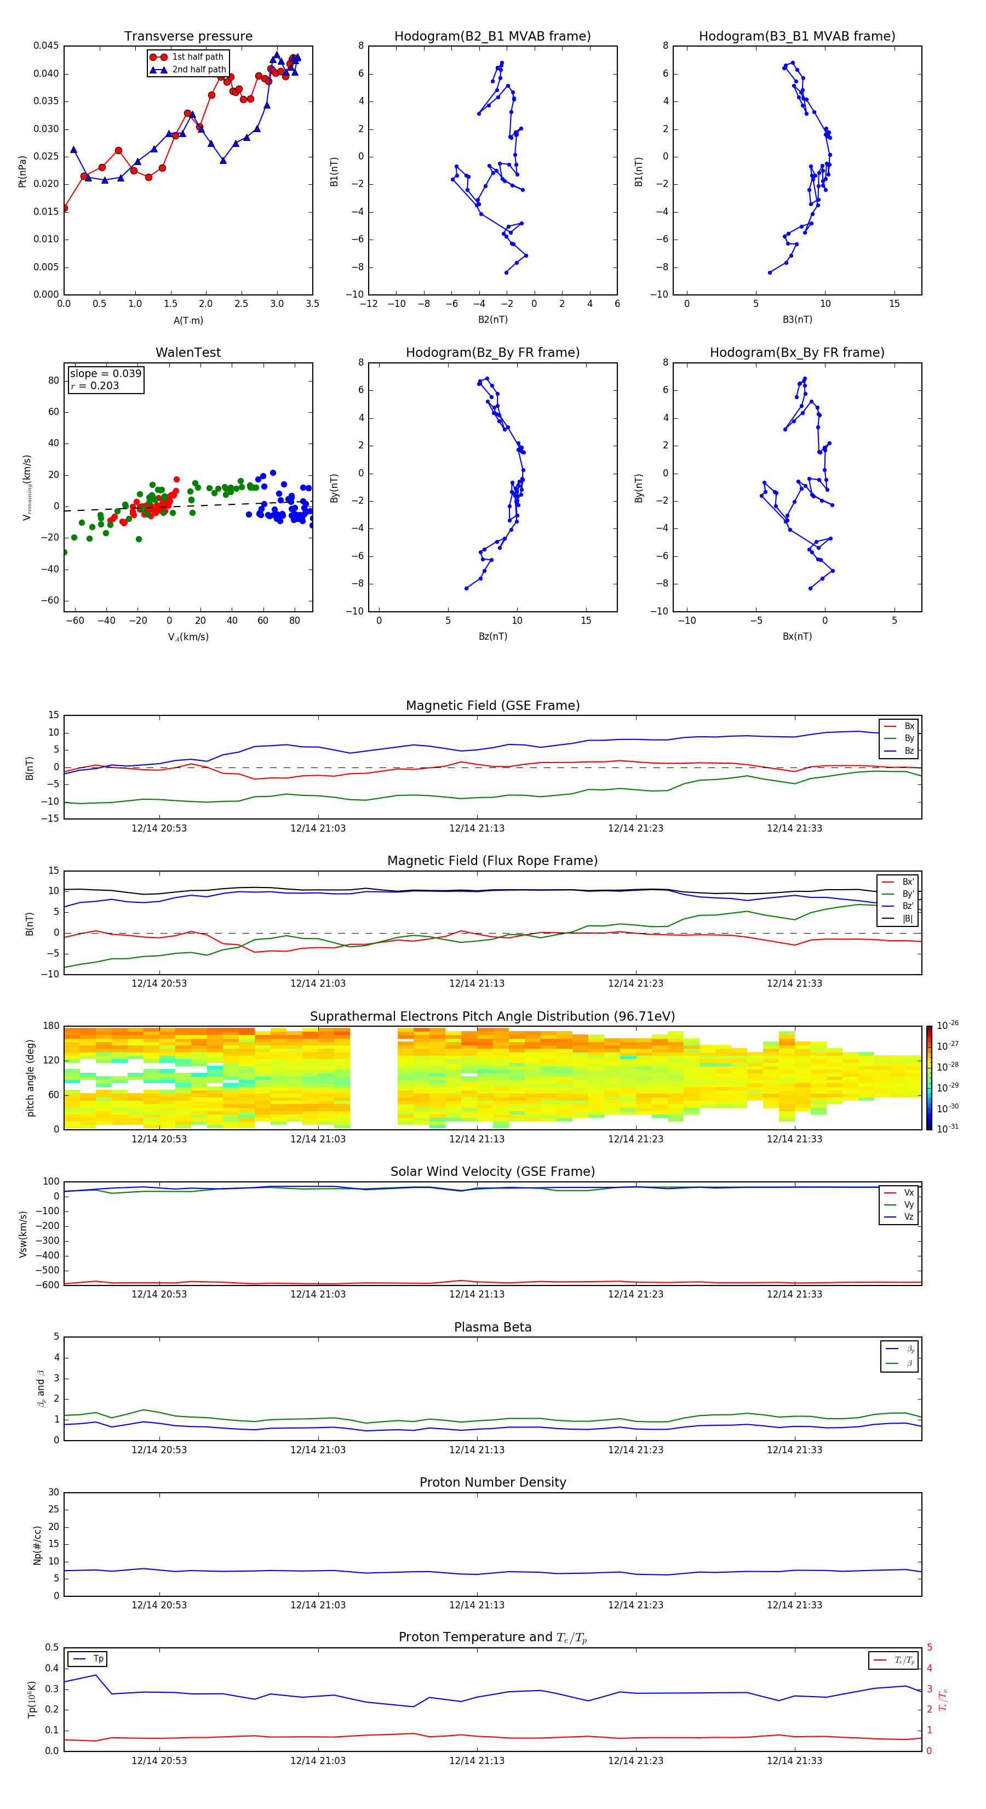This screenshot has height=1809, width=986.
Task: Click the "A(T·m)" x-axis label
Action: (x=188, y=321)
